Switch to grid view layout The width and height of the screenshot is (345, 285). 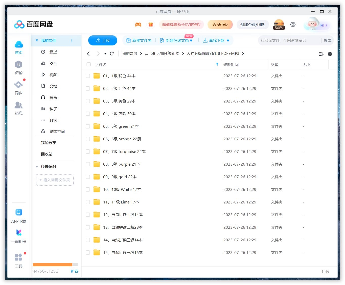pyautogui.click(x=330, y=54)
